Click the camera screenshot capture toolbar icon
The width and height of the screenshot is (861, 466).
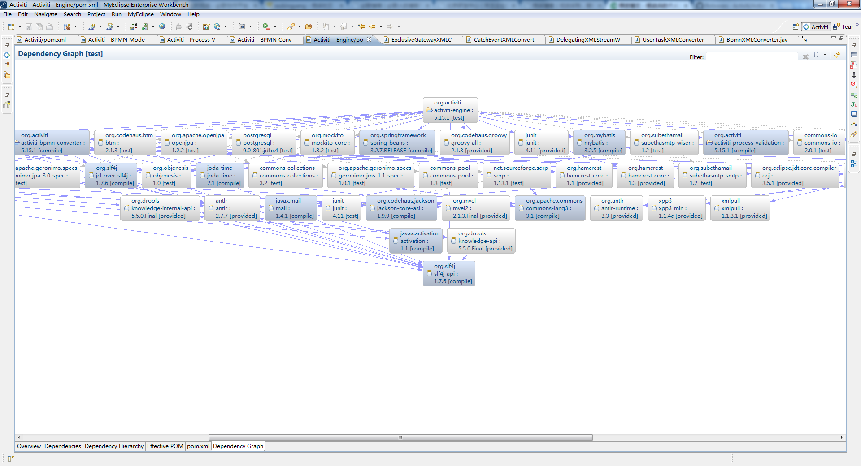click(x=242, y=27)
